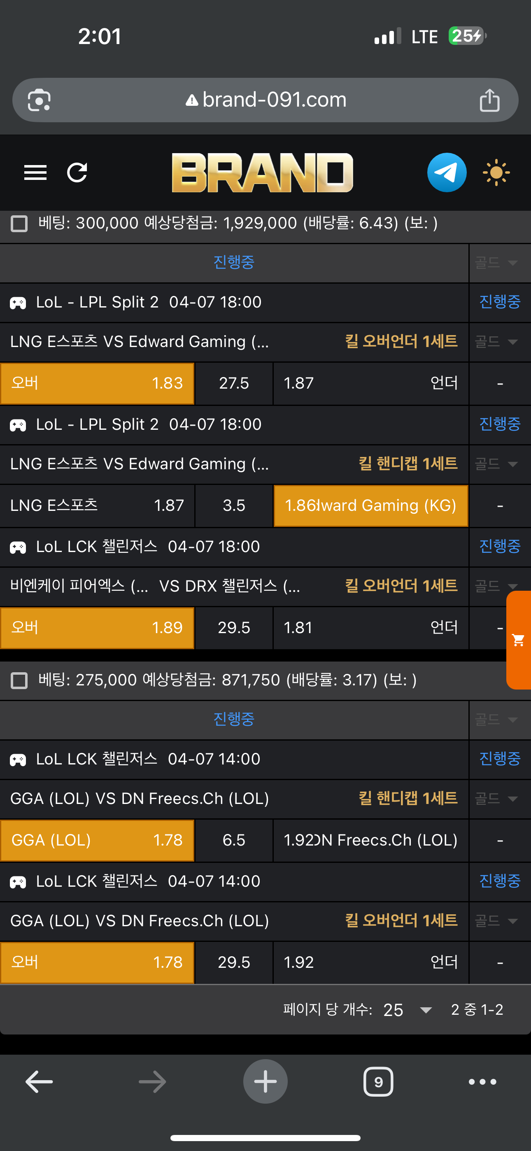Open the hamburger menu icon
The width and height of the screenshot is (531, 1151).
point(35,172)
